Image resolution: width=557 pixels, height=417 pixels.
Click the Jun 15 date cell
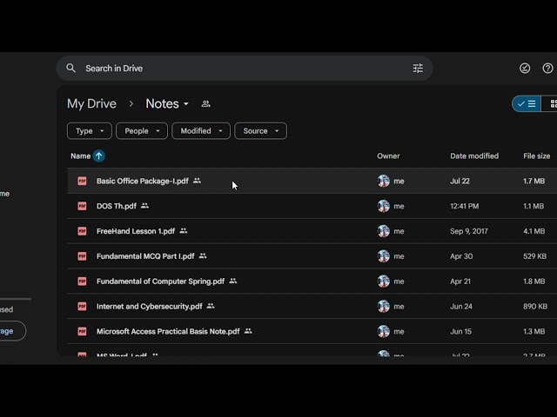[x=460, y=331]
